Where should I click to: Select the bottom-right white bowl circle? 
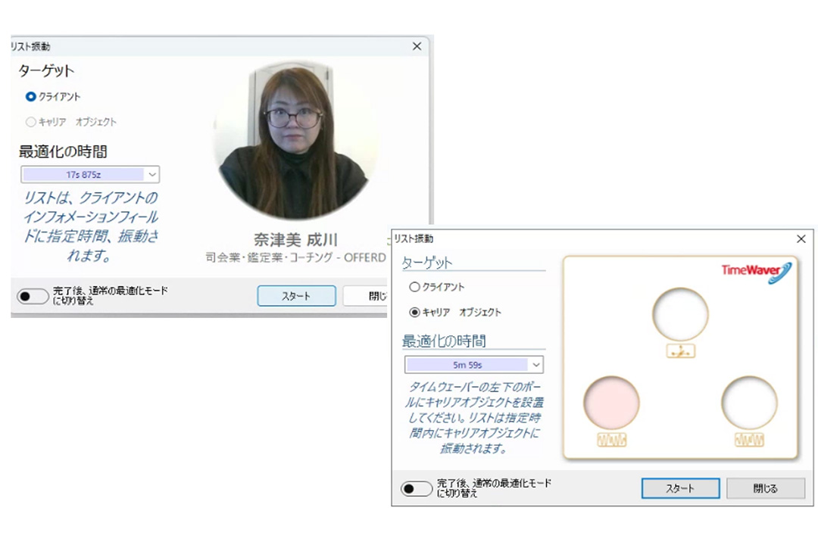[749, 403]
